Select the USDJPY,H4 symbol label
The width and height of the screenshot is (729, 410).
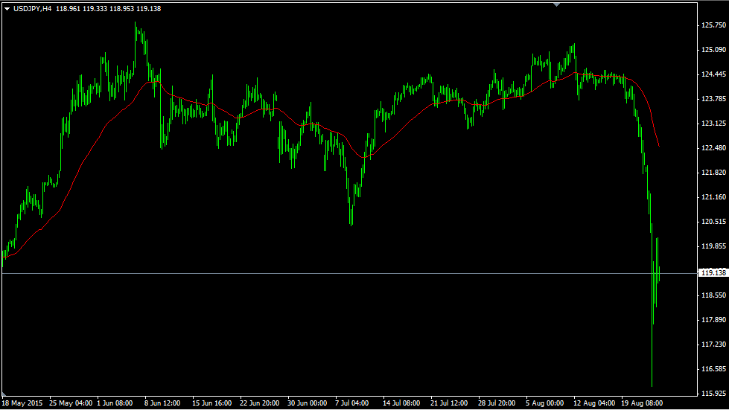(32, 9)
